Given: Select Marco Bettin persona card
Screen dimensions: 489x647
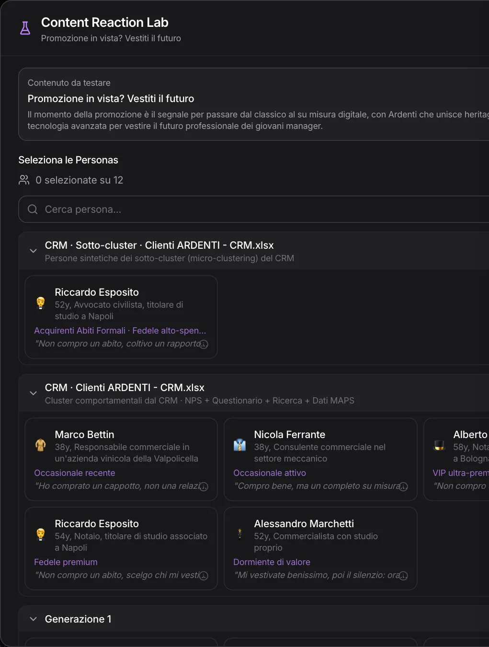Looking at the screenshot, I should click(x=121, y=459).
